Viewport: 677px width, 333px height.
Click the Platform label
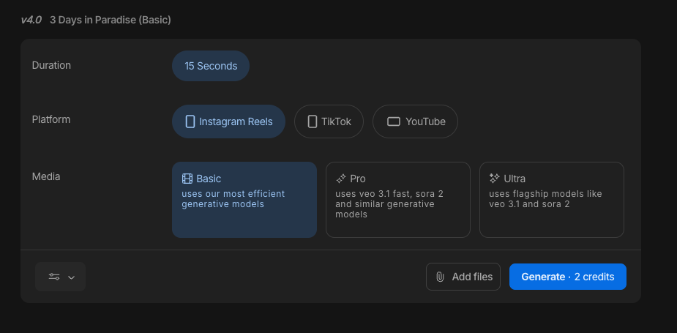pos(51,119)
